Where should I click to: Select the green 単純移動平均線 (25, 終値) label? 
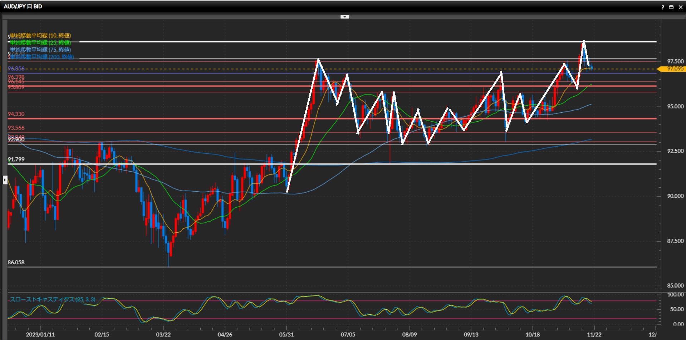[40, 43]
